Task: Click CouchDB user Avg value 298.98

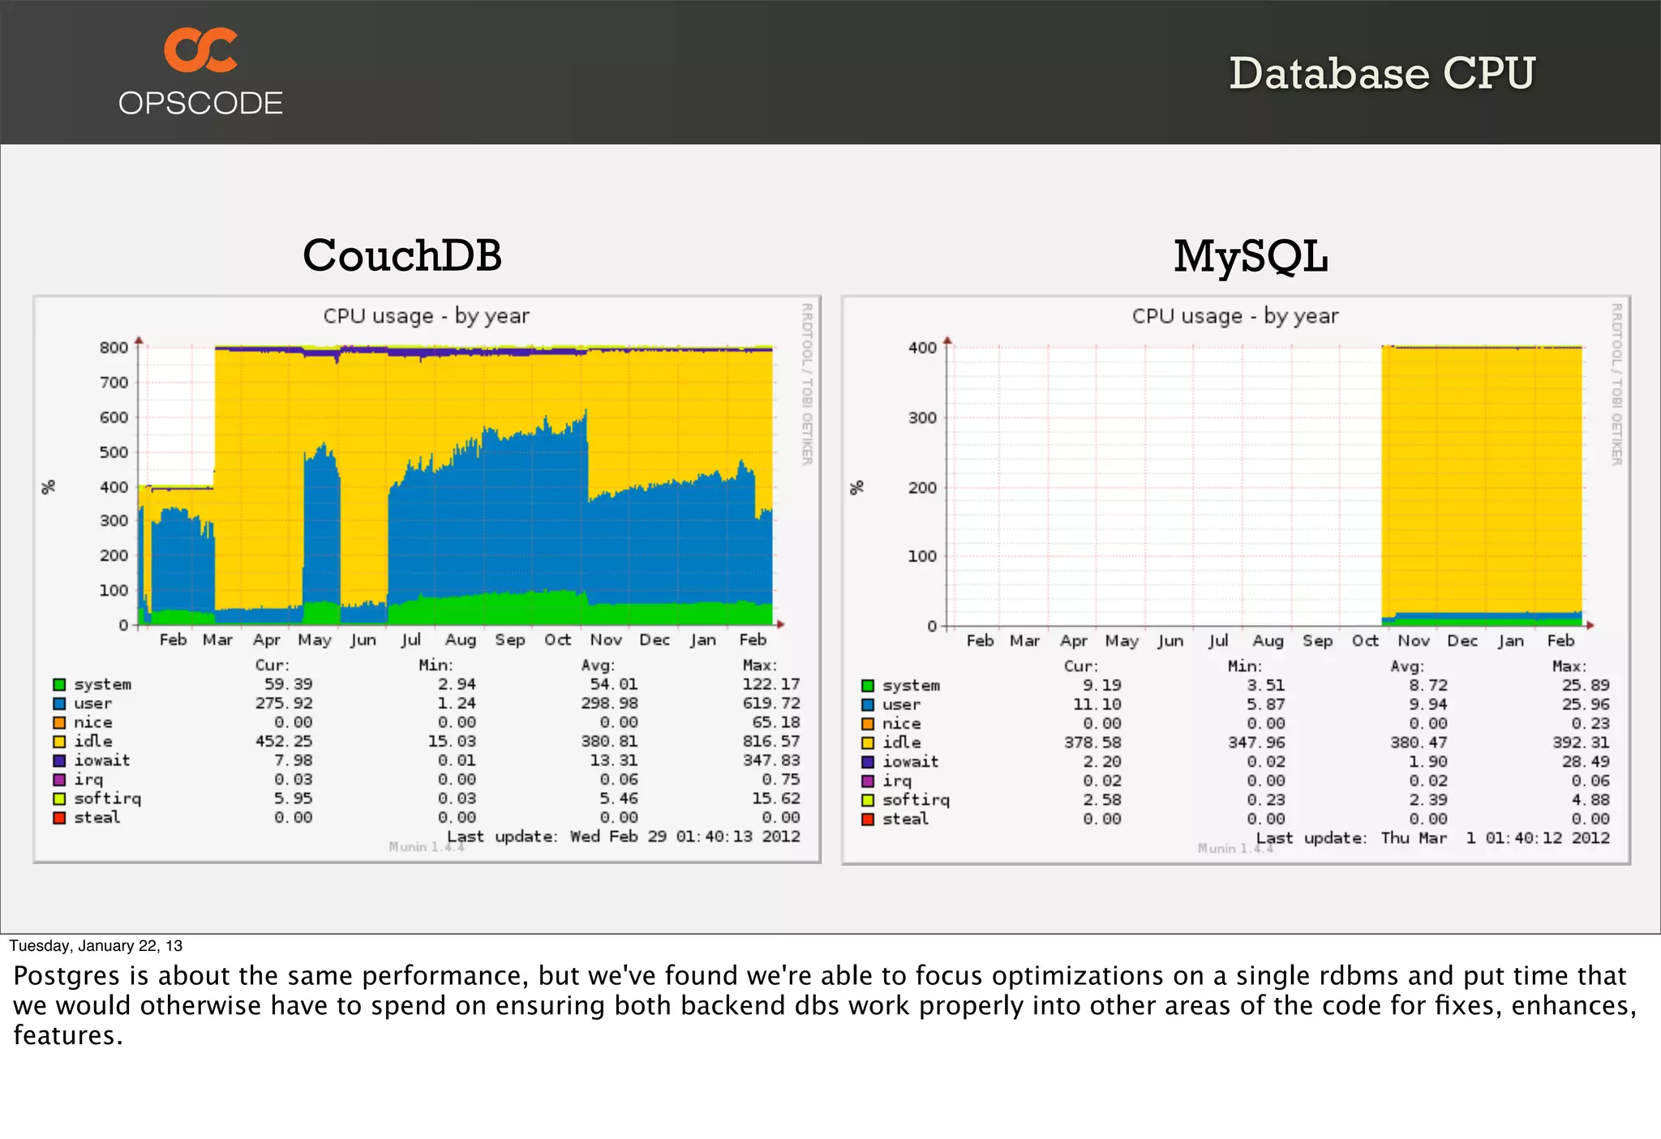Action: point(609,703)
